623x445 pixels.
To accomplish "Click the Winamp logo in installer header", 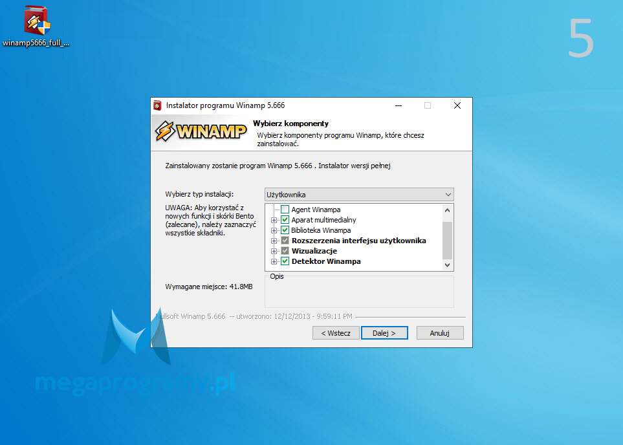I will [x=201, y=131].
